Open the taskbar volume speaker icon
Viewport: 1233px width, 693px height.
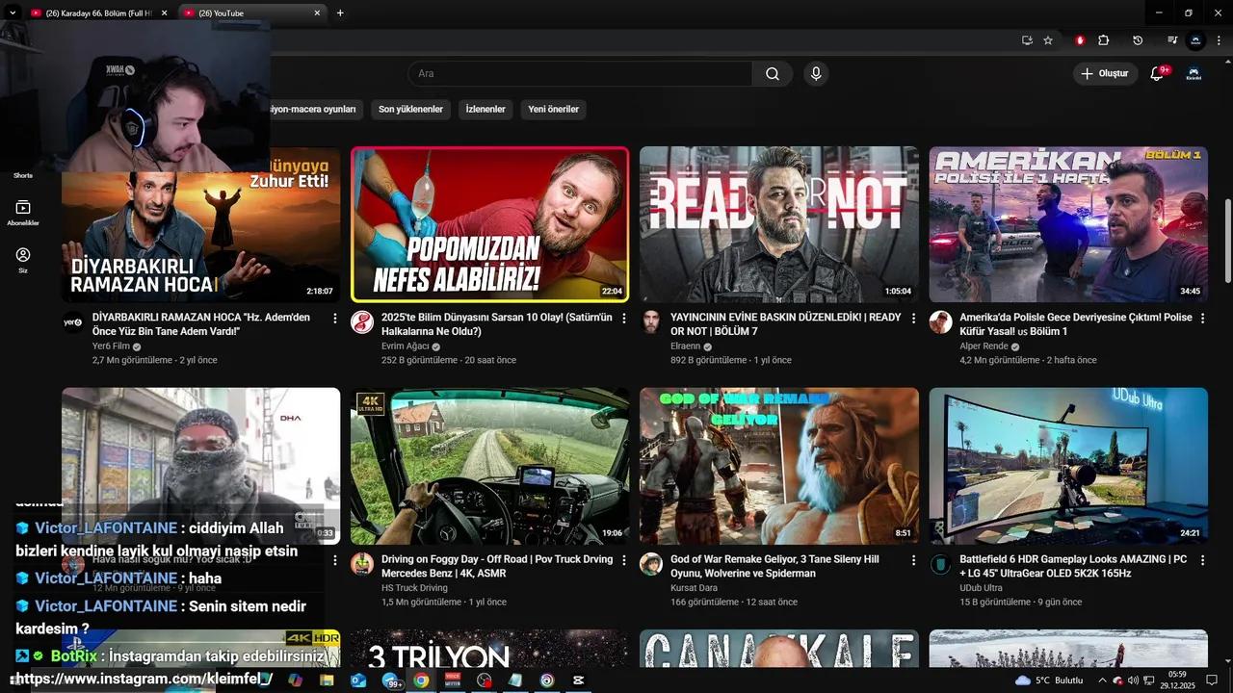(x=1133, y=680)
